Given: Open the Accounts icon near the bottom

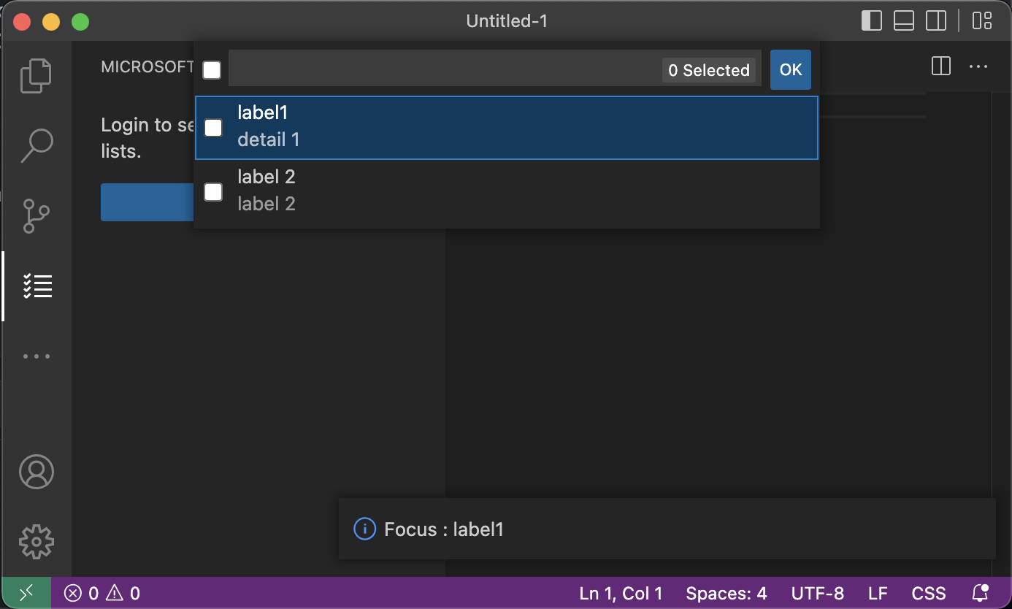Looking at the screenshot, I should (36, 472).
